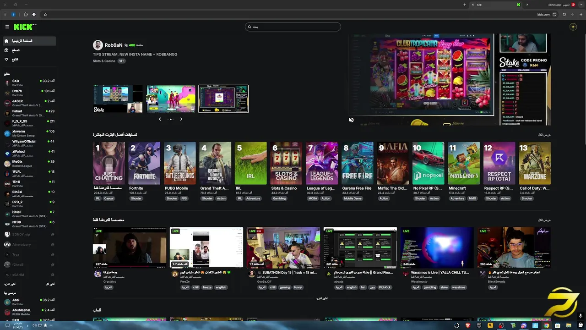
Task: Select first Stake carousel thumbnail
Action: [119, 99]
